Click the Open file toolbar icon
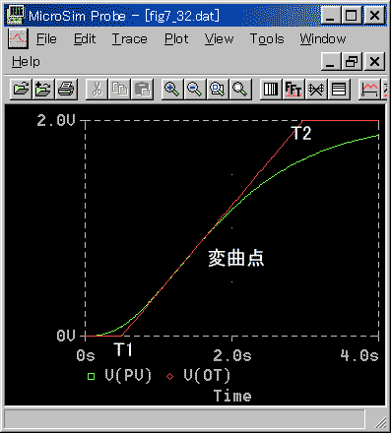 21,89
